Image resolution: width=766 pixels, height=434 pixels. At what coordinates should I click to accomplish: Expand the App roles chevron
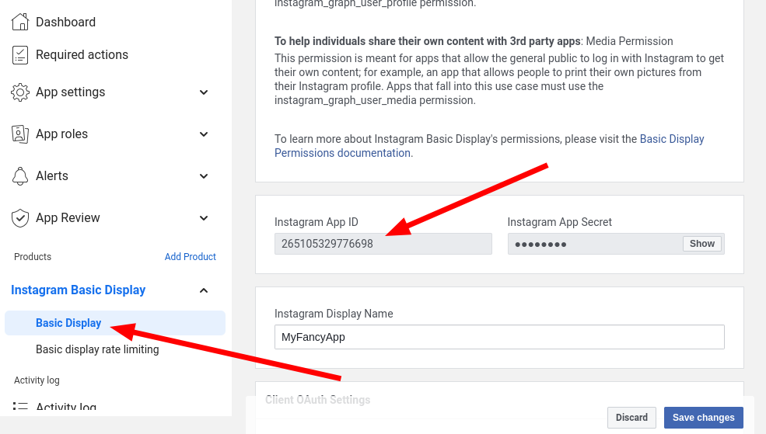(x=204, y=134)
